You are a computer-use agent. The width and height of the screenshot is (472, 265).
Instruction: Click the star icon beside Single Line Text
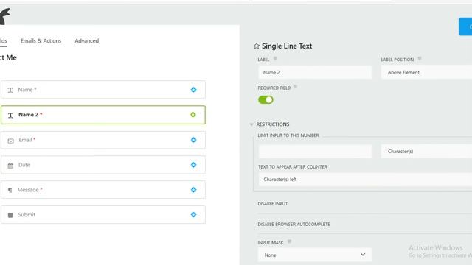click(257, 46)
